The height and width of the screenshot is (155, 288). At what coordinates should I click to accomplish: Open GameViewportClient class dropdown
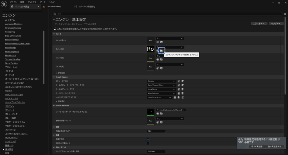[x=161, y=85]
